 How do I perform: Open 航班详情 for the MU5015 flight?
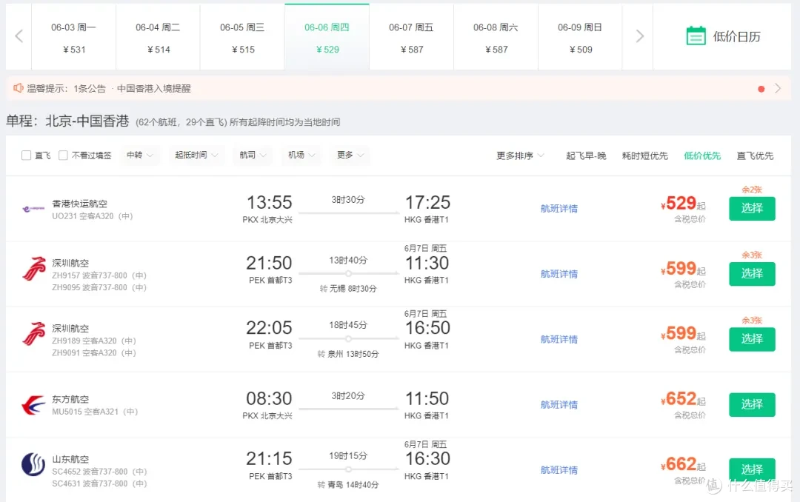pyautogui.click(x=559, y=404)
